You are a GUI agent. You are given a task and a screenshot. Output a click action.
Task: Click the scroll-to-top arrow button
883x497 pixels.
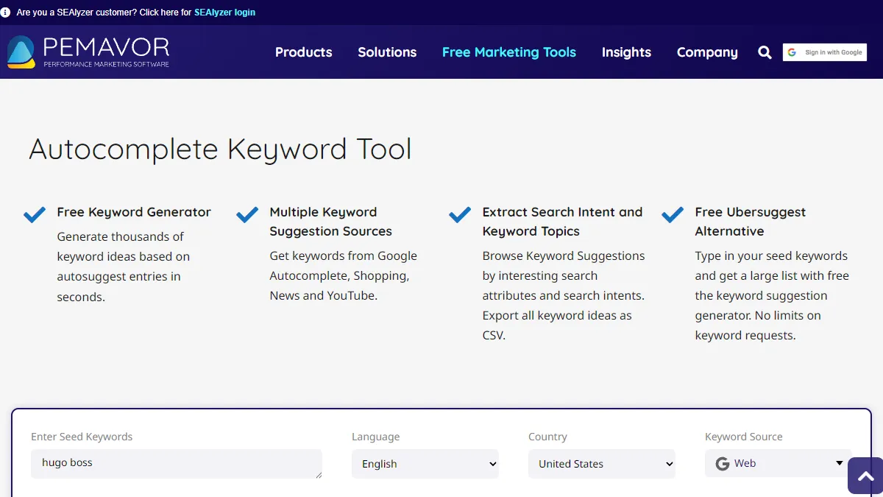(x=866, y=476)
